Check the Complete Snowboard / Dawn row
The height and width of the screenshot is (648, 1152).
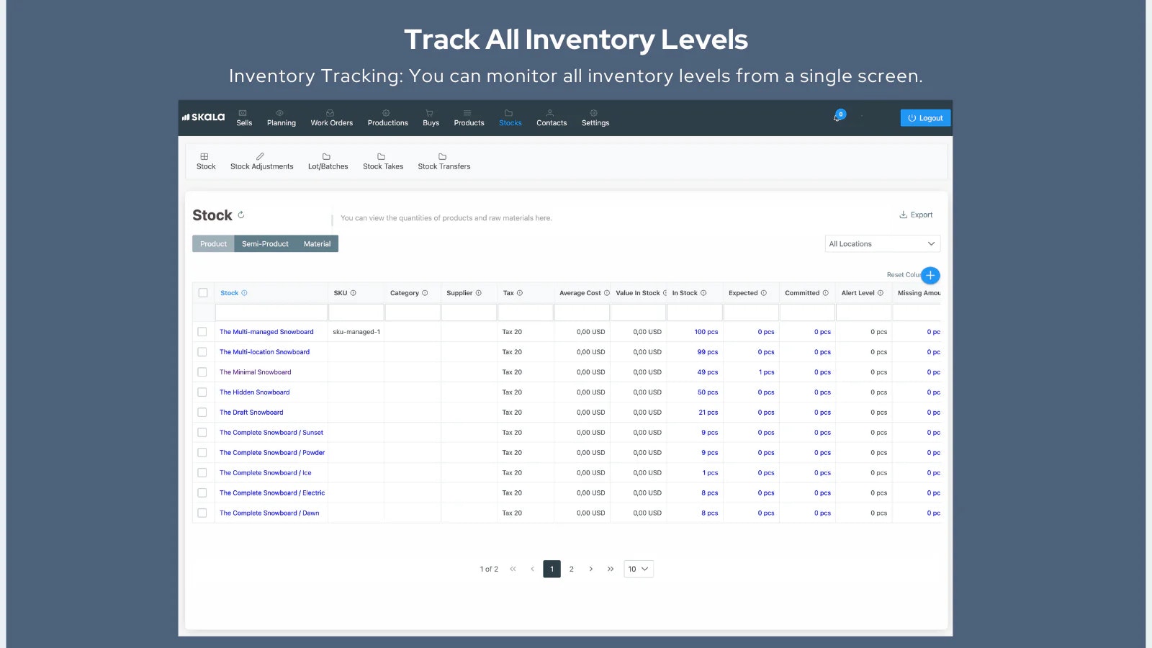click(202, 513)
